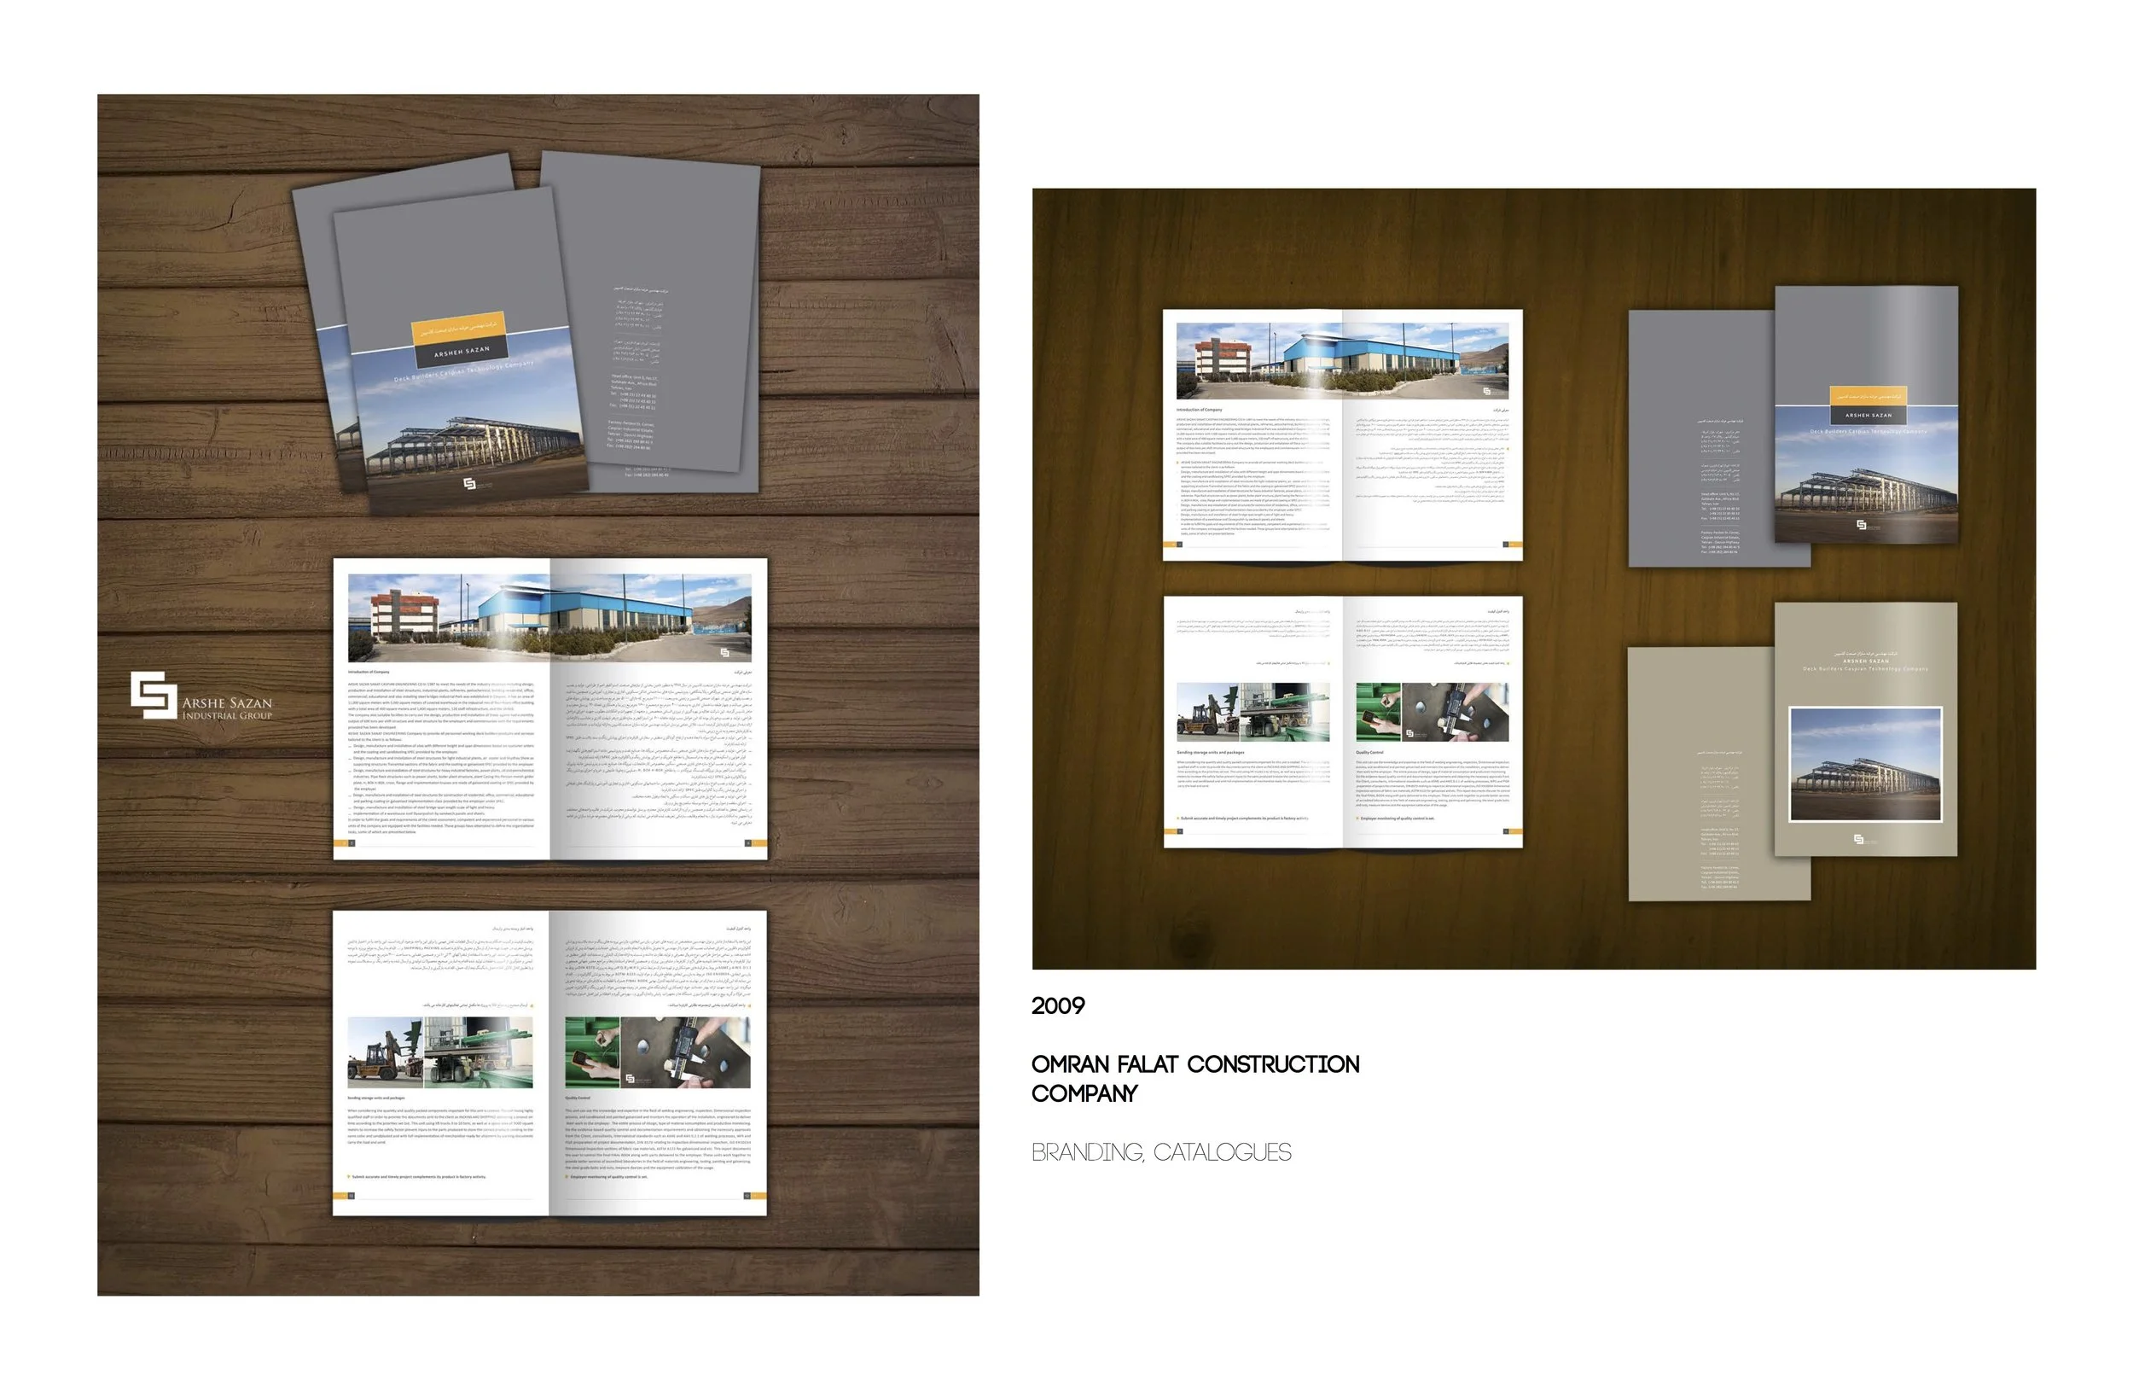
Task: Click the Arshe Sazan square logo mark
Action: 154,694
